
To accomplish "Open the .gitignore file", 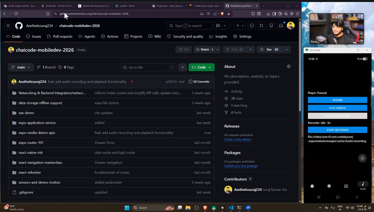I will (x=26, y=192).
